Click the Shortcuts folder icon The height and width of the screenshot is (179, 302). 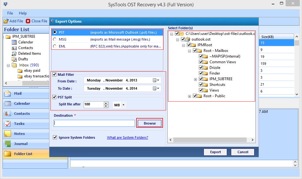[x=205, y=85]
